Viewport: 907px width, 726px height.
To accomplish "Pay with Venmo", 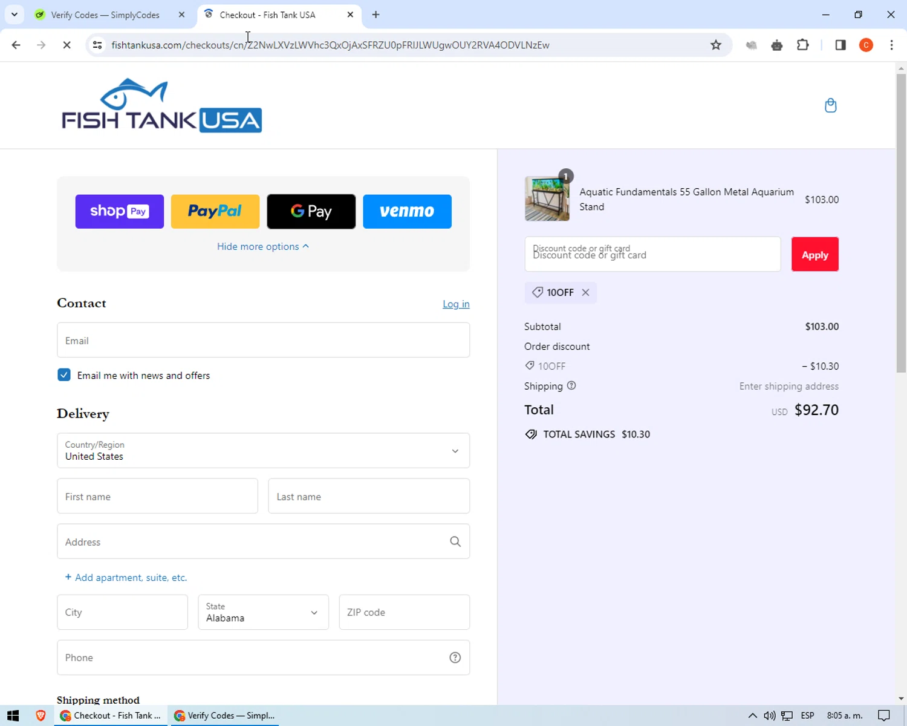I will [x=407, y=211].
